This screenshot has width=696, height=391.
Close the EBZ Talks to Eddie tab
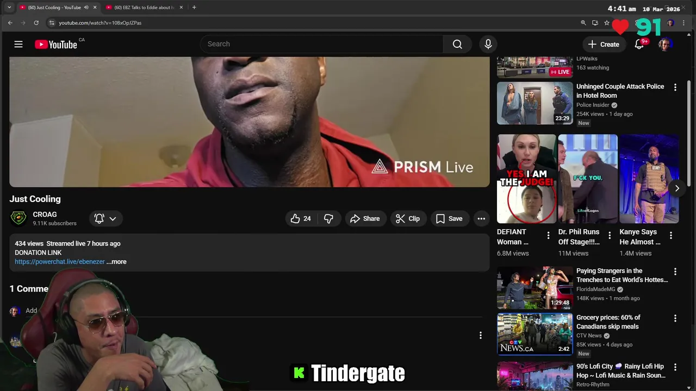pyautogui.click(x=182, y=8)
